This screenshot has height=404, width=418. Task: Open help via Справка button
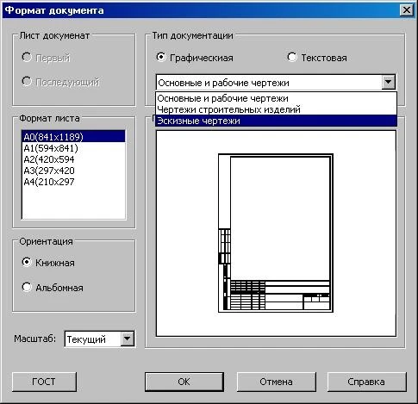366,382
